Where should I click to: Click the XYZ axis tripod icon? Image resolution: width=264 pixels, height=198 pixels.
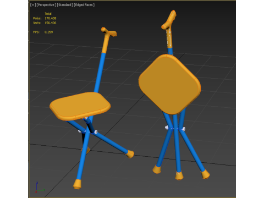[x=40, y=187]
